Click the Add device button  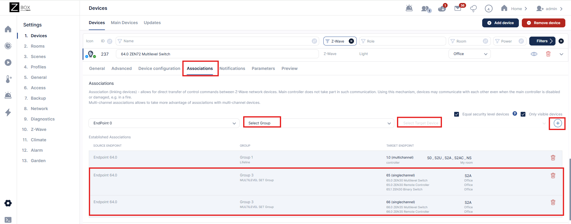[x=500, y=23]
